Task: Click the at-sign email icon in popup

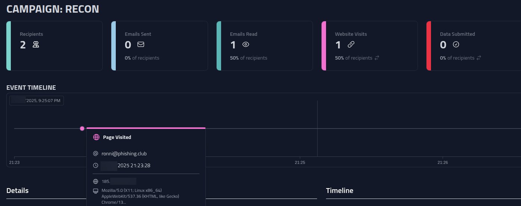Action: [96, 153]
